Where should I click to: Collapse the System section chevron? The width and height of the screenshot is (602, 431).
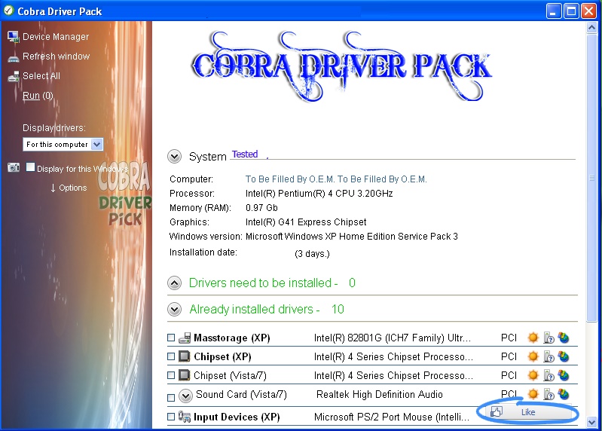tap(174, 157)
